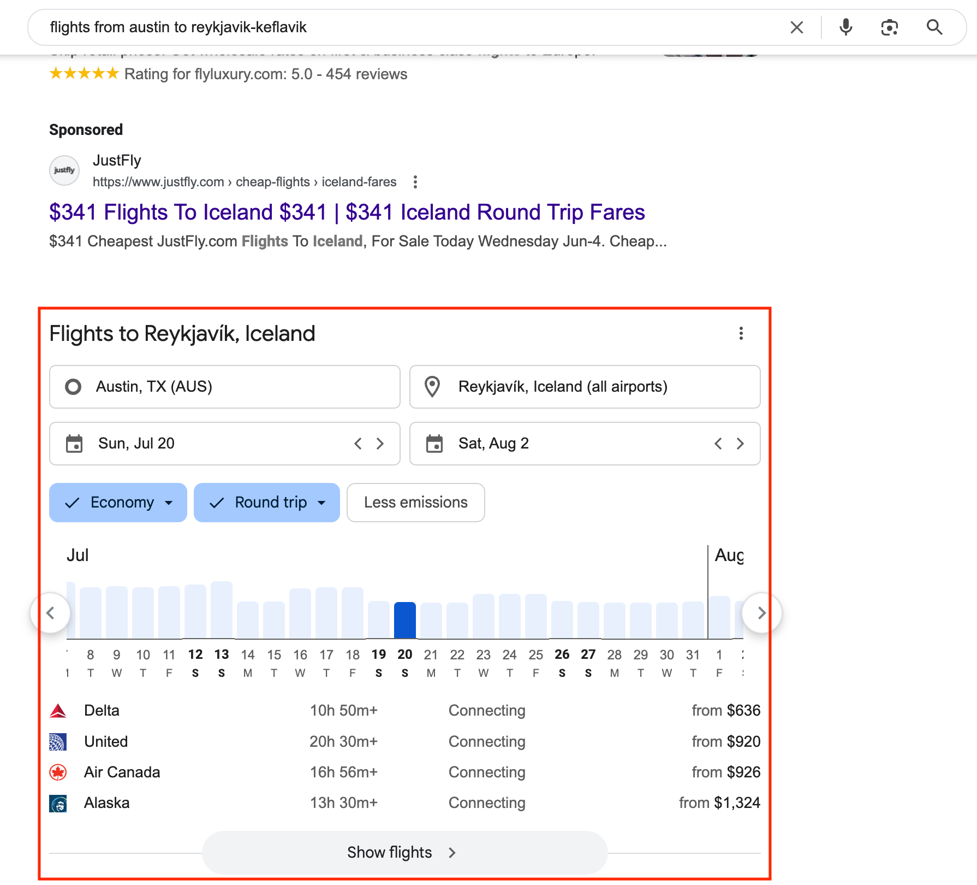Select the Jul 26 price bar
Viewport: 977px width, 885px height.
click(562, 619)
